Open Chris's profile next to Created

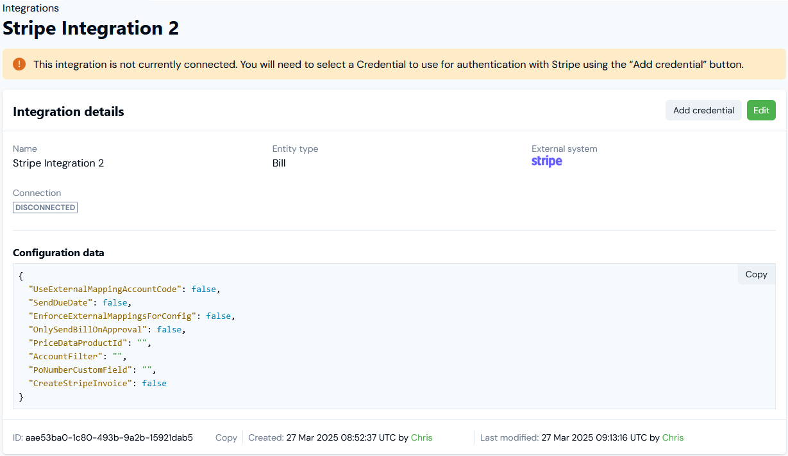point(422,437)
